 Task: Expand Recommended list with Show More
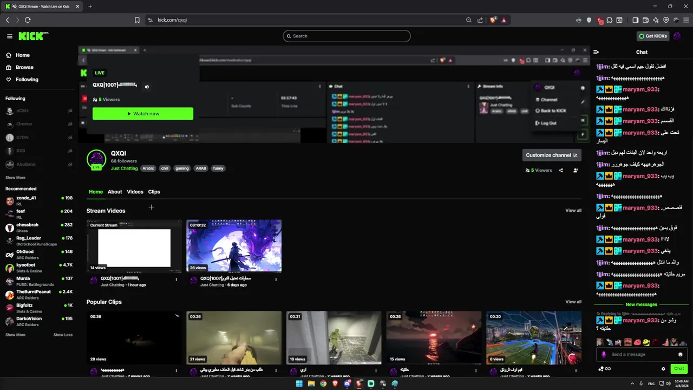coord(15,335)
